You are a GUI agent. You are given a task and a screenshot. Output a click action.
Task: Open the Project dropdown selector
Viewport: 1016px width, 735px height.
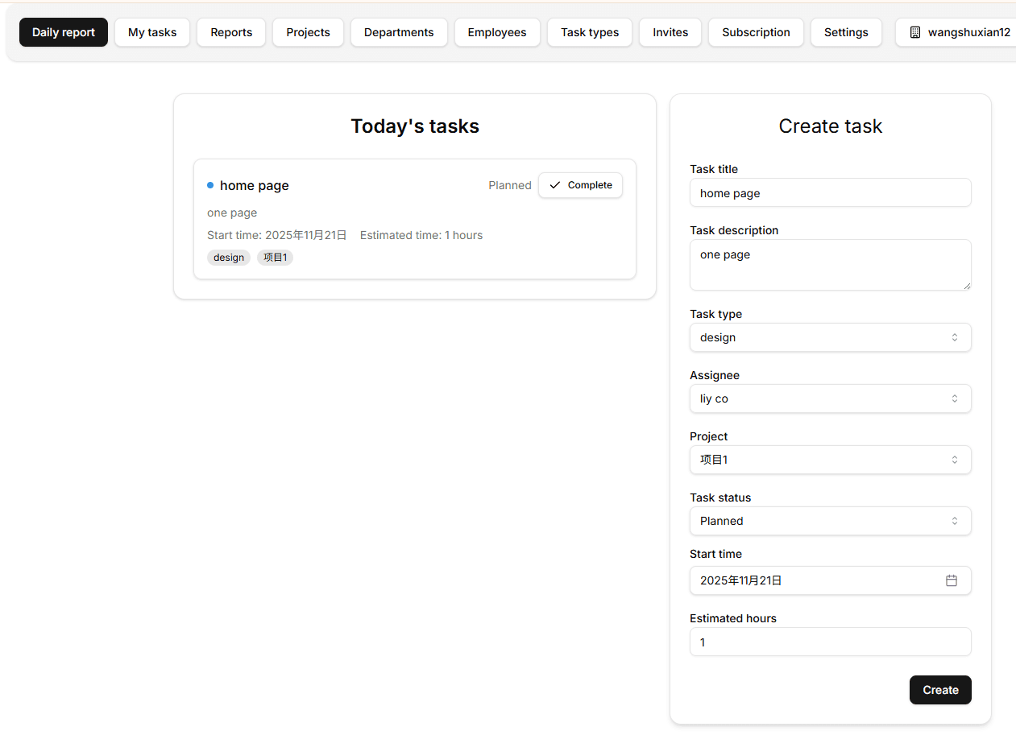pos(830,460)
